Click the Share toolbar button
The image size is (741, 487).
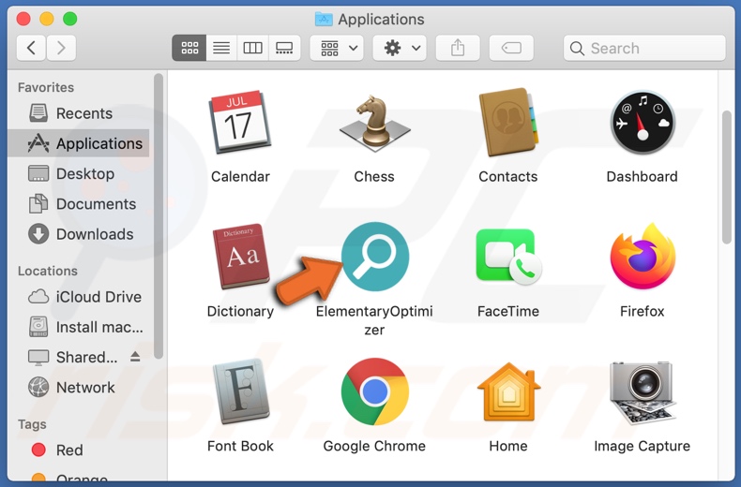pos(458,48)
